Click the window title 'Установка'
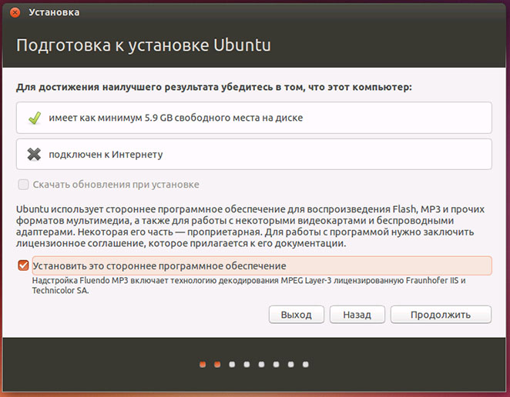The height and width of the screenshot is (397, 510). [x=54, y=12]
